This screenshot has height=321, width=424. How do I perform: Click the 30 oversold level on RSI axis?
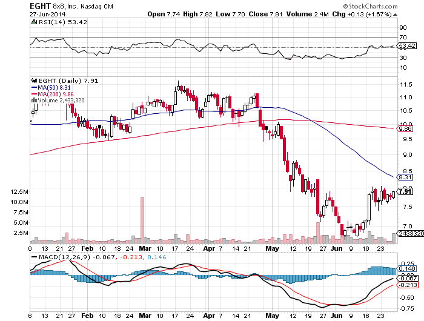[x=403, y=58]
